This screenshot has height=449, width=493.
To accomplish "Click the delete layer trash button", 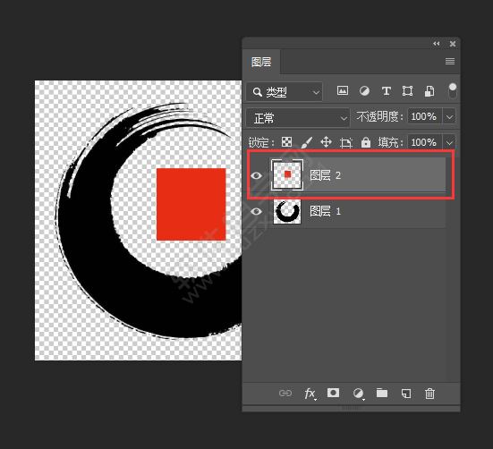I will coord(429,394).
